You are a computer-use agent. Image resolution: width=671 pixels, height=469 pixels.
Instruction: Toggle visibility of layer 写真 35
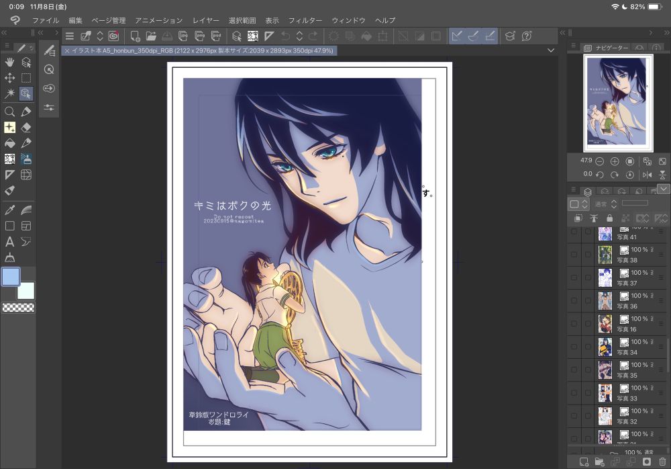[x=574, y=370]
